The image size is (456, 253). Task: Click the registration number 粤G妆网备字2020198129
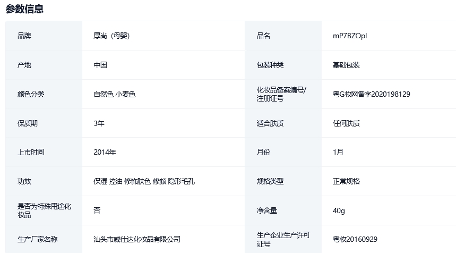(371, 94)
